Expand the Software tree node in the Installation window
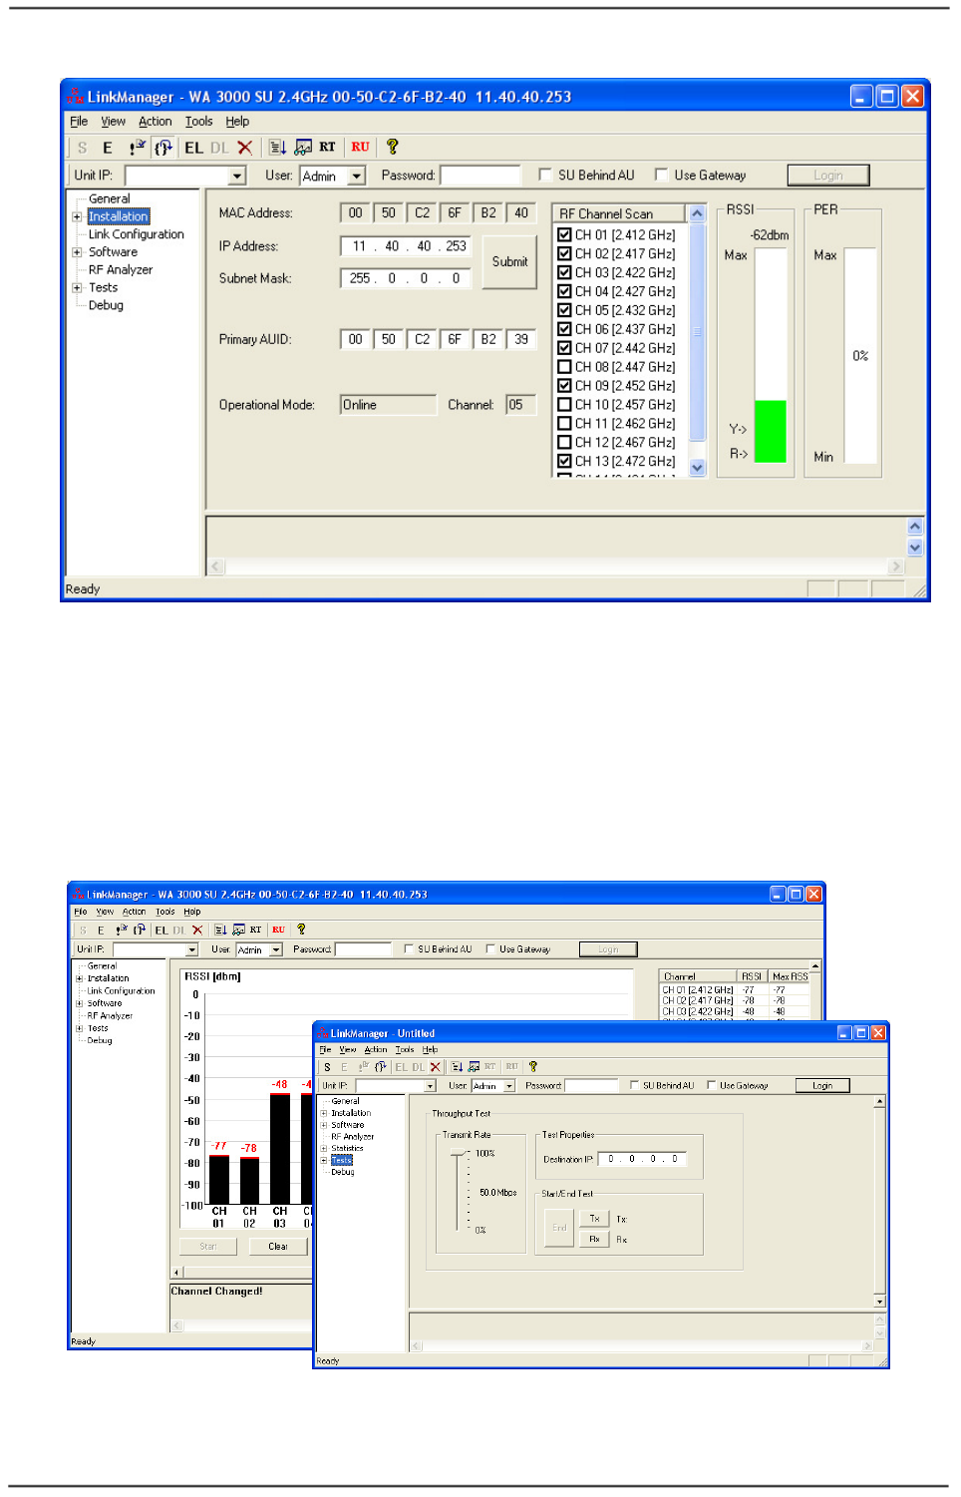Image resolution: width=961 pixels, height=1497 pixels. coord(77,252)
